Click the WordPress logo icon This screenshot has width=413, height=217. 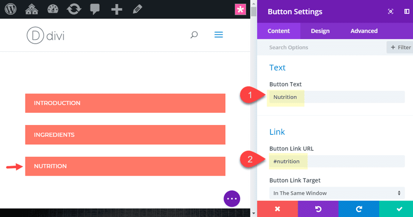[x=10, y=9]
